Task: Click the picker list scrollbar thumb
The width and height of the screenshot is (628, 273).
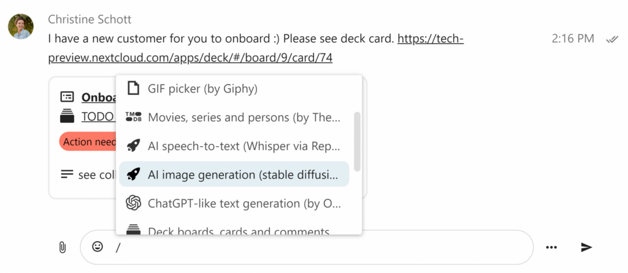Action: (358, 142)
